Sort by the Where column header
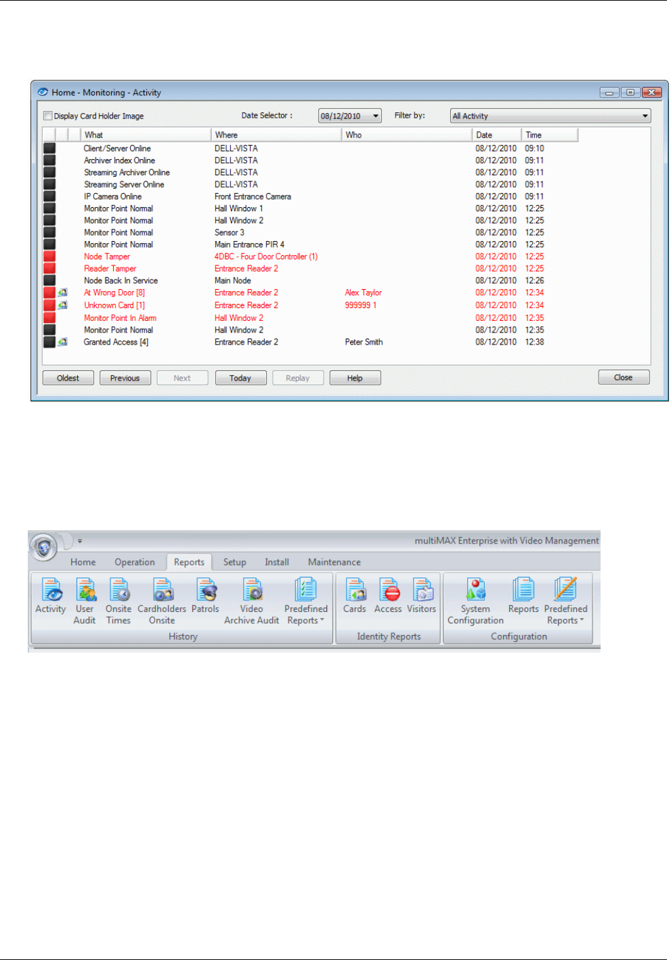 point(277,135)
